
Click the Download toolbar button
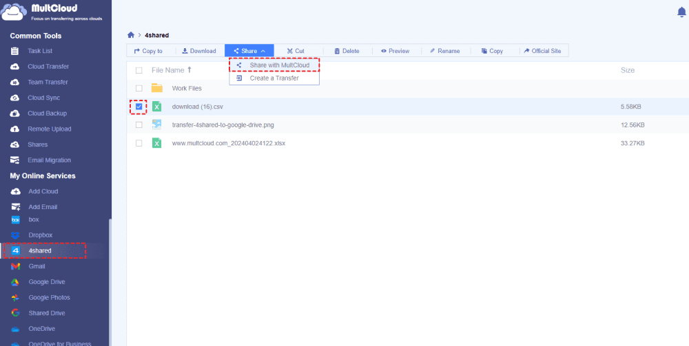pyautogui.click(x=199, y=51)
